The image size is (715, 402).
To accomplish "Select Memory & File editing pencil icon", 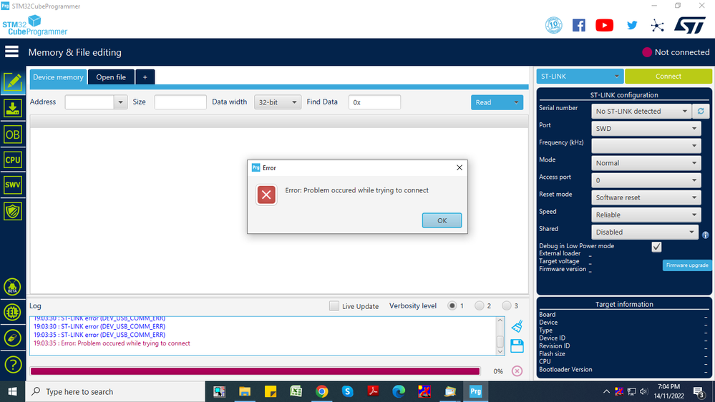I will (12, 82).
